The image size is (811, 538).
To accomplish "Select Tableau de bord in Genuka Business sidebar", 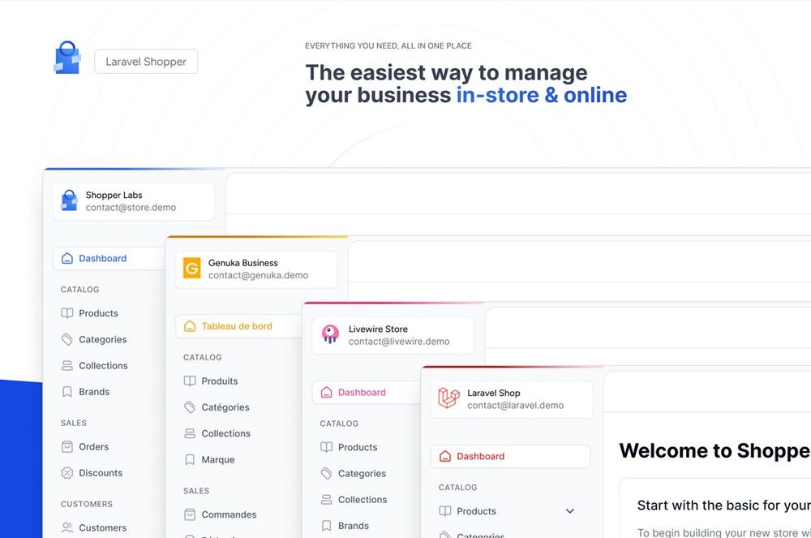I will click(x=239, y=326).
